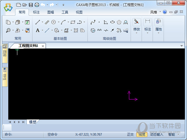Click the Block insert icon
This screenshot has height=140, width=187.
56,30
